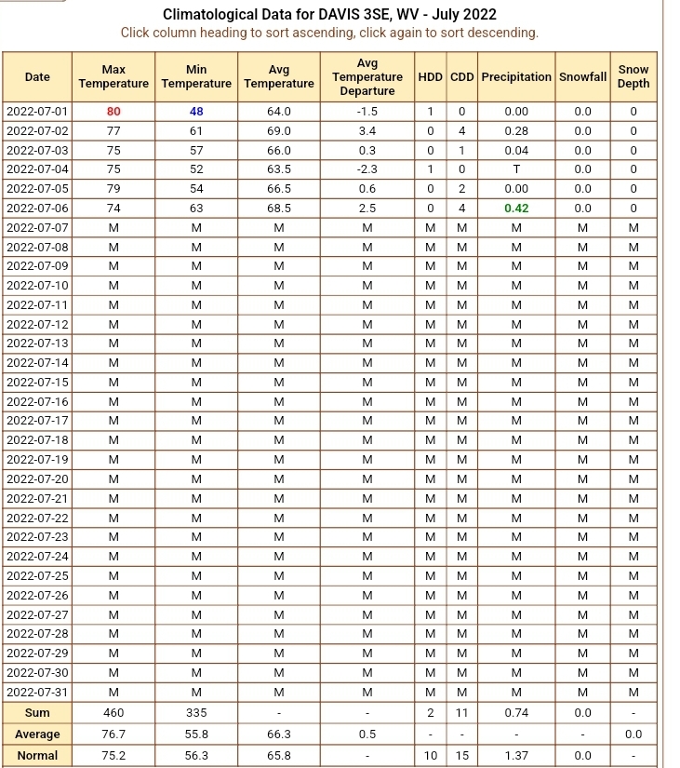Screen dimensions: 680x768
Task: Click the green precipitation value 0.42
Action: click(516, 209)
